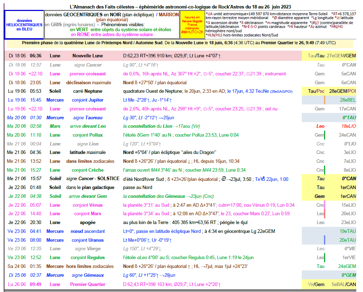
Task: Select the "données HELIOCENTRIQUES en BLEU" box
Action: pyautogui.click(x=24, y=25)
